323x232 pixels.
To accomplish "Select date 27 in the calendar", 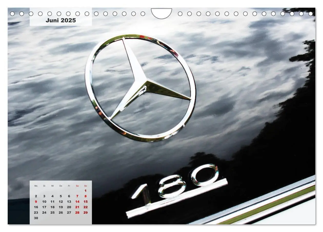I will 69,213.
